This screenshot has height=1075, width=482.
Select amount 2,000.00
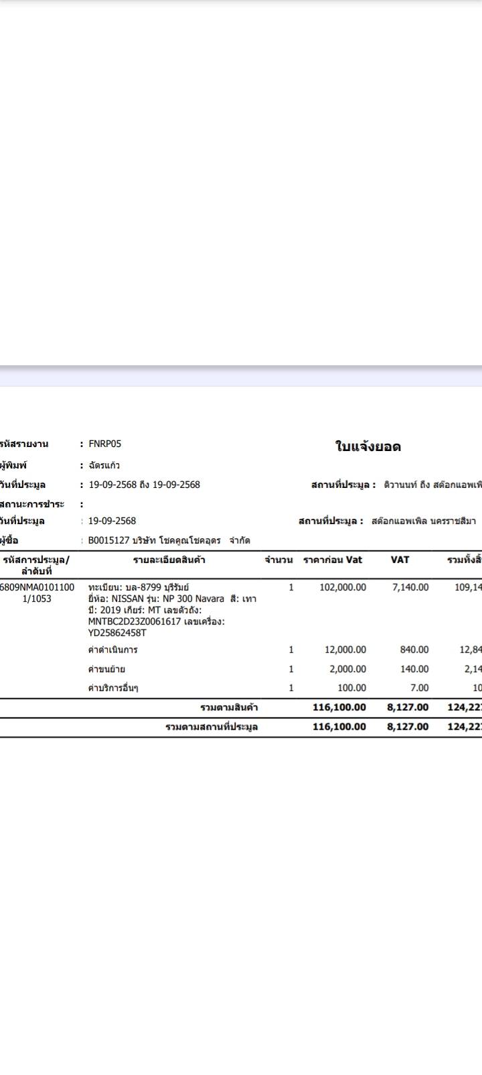[348, 669]
